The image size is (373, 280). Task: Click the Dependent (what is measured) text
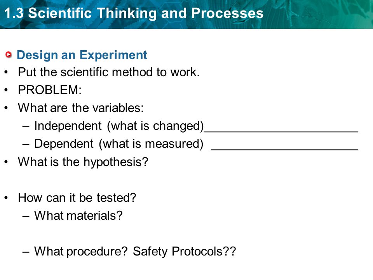[x=119, y=144]
